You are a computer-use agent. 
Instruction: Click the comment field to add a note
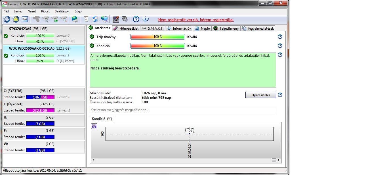[x=183, y=110]
